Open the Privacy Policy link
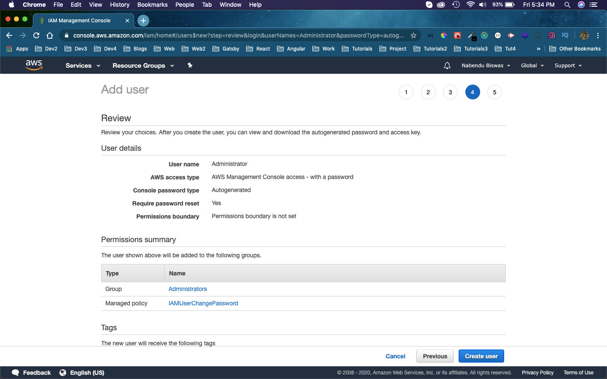 (538, 373)
